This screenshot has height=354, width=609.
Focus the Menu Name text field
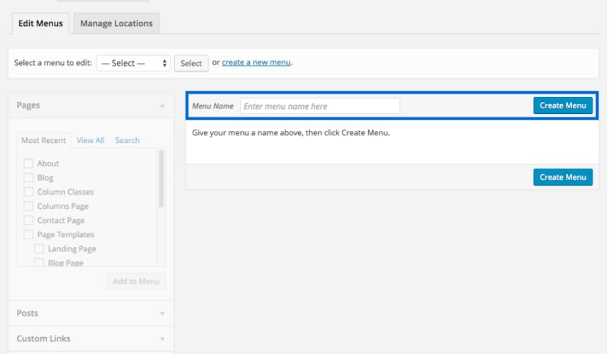[319, 106]
